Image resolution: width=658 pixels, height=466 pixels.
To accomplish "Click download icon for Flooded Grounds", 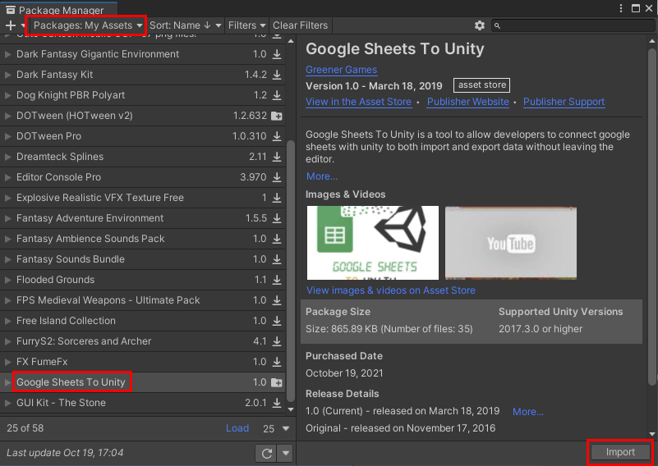I will point(277,280).
